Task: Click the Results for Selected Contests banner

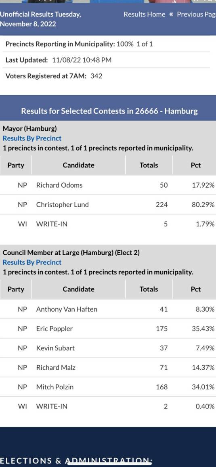Action: [108, 111]
